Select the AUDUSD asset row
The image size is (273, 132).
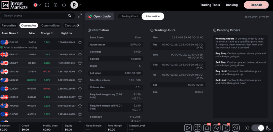click(42, 106)
